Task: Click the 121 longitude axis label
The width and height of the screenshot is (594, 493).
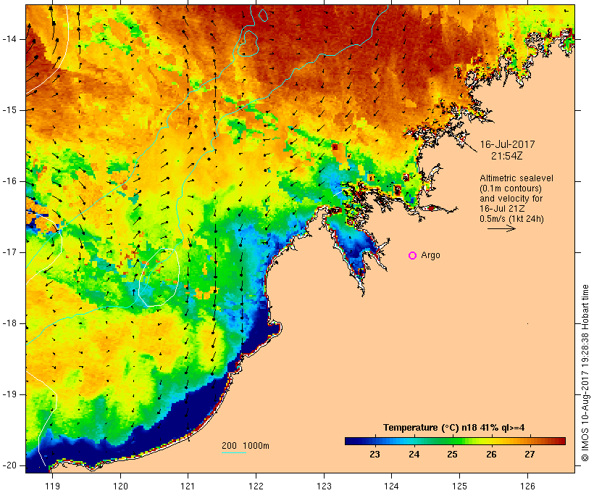Action: [188, 486]
